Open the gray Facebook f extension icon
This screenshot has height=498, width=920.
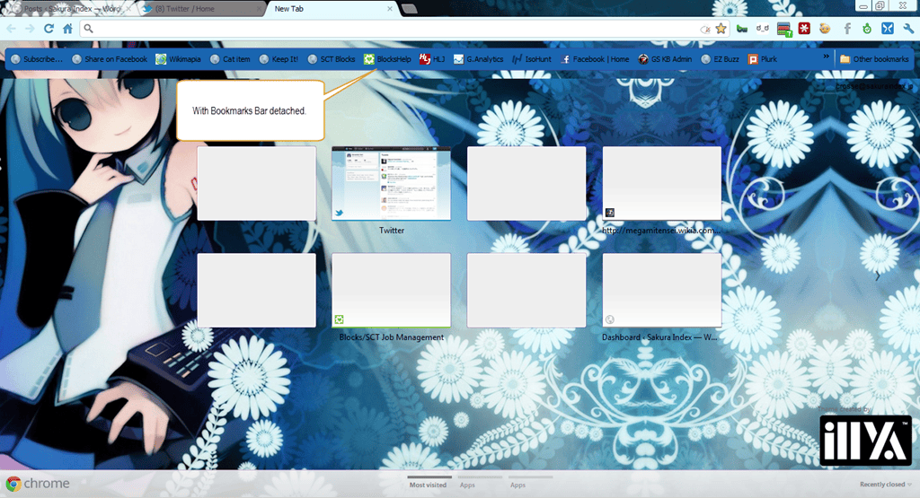click(847, 28)
